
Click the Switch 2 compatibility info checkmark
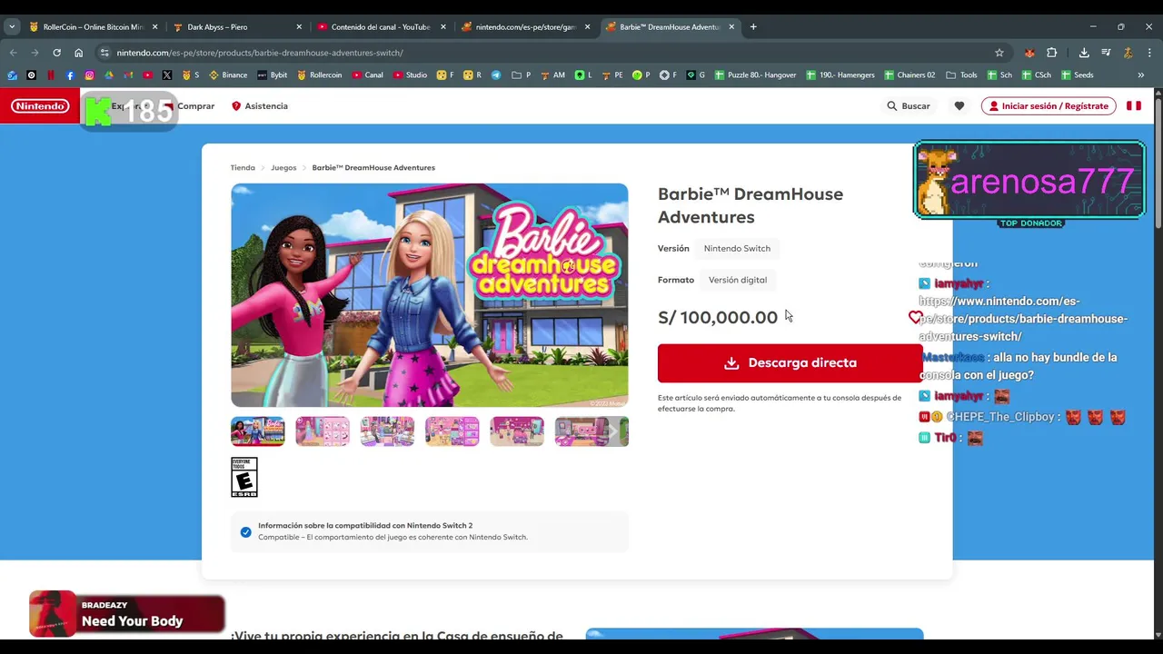pos(245,531)
